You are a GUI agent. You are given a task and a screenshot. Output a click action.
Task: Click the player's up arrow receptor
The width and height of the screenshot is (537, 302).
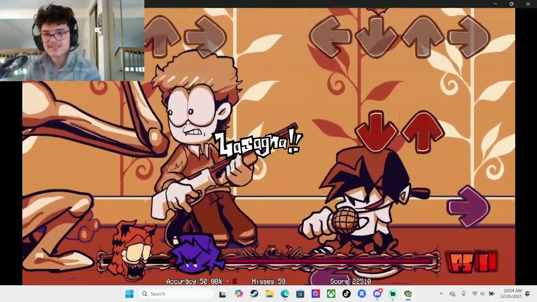[422, 36]
